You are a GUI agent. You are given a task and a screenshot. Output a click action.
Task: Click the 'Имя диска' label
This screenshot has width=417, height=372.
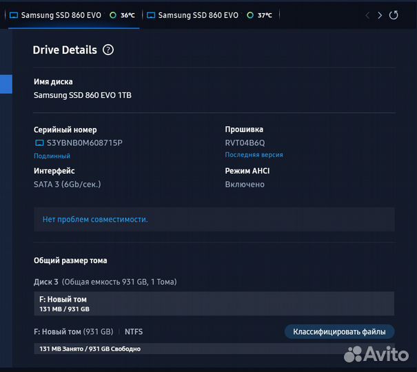pos(53,81)
